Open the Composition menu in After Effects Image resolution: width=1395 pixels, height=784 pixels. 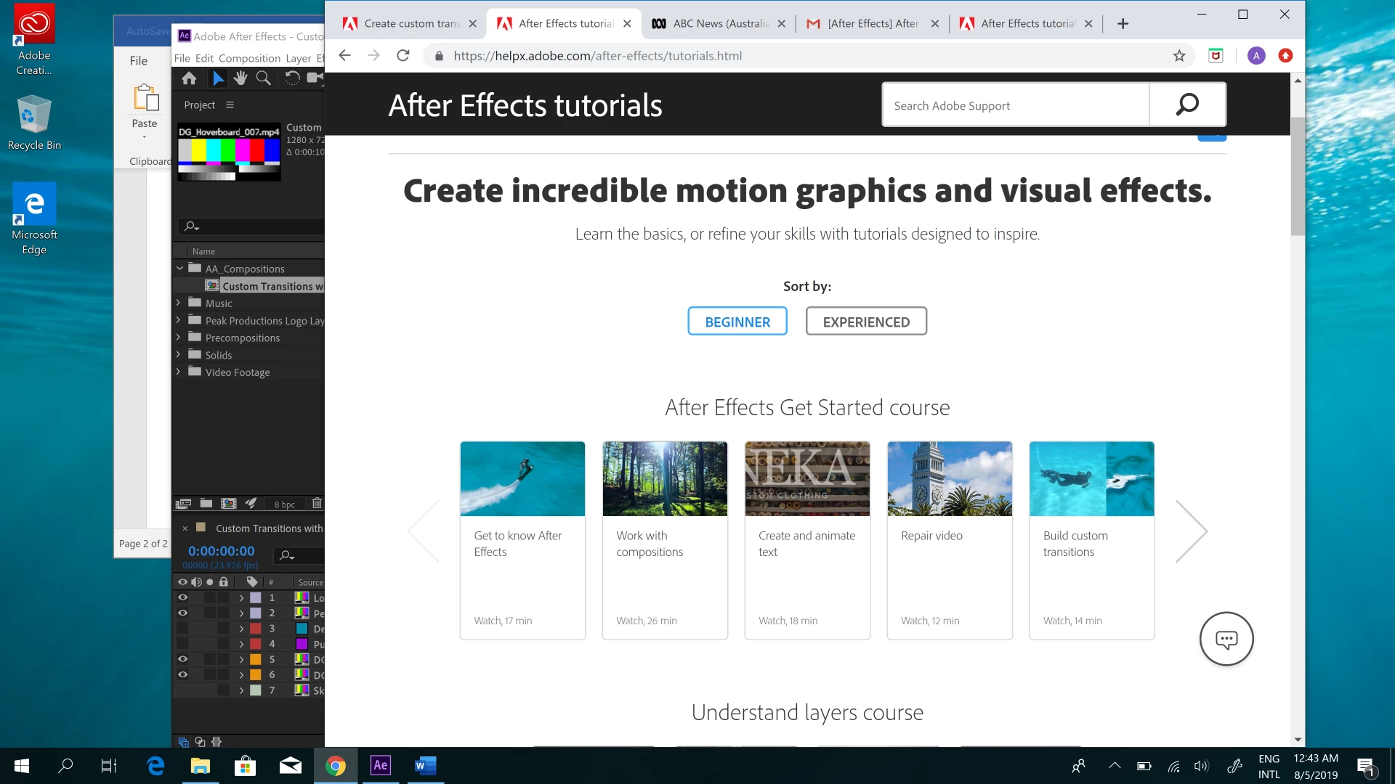coord(249,58)
